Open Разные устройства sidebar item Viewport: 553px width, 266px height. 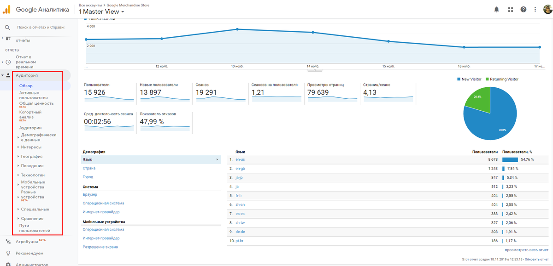(x=33, y=194)
